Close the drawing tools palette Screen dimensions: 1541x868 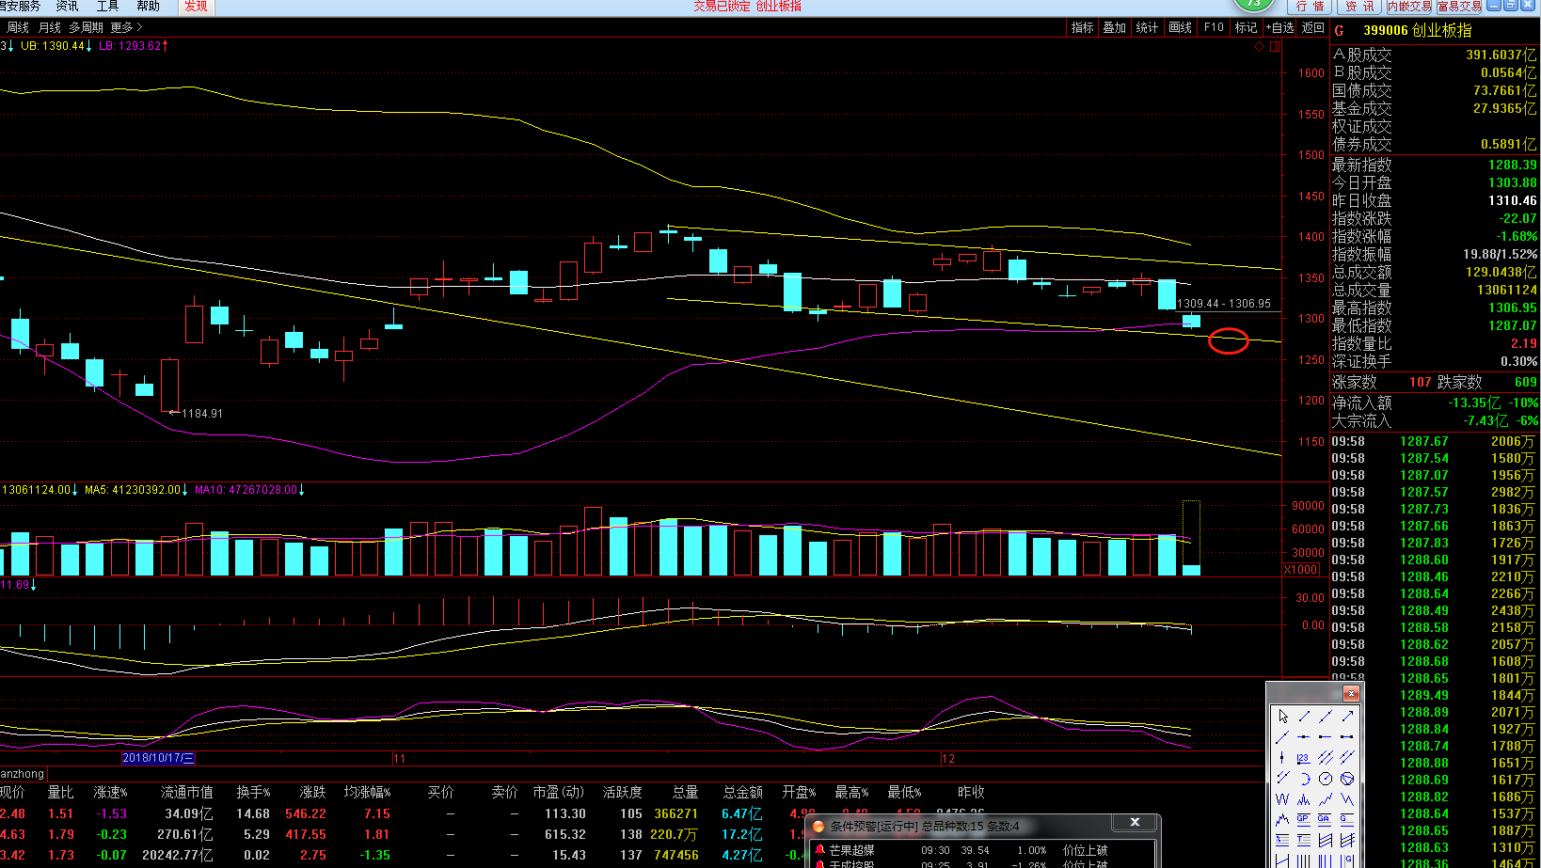pyautogui.click(x=1351, y=693)
